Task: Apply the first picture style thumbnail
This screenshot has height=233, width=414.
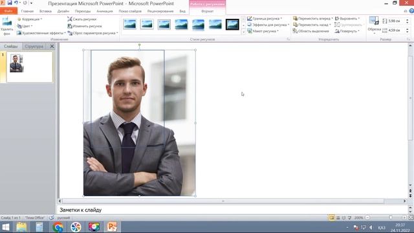Action: tap(130, 25)
